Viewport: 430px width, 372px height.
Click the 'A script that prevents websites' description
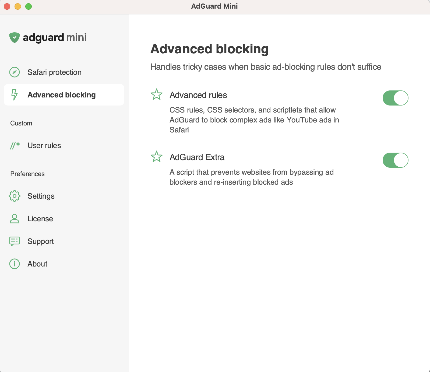[x=252, y=177]
